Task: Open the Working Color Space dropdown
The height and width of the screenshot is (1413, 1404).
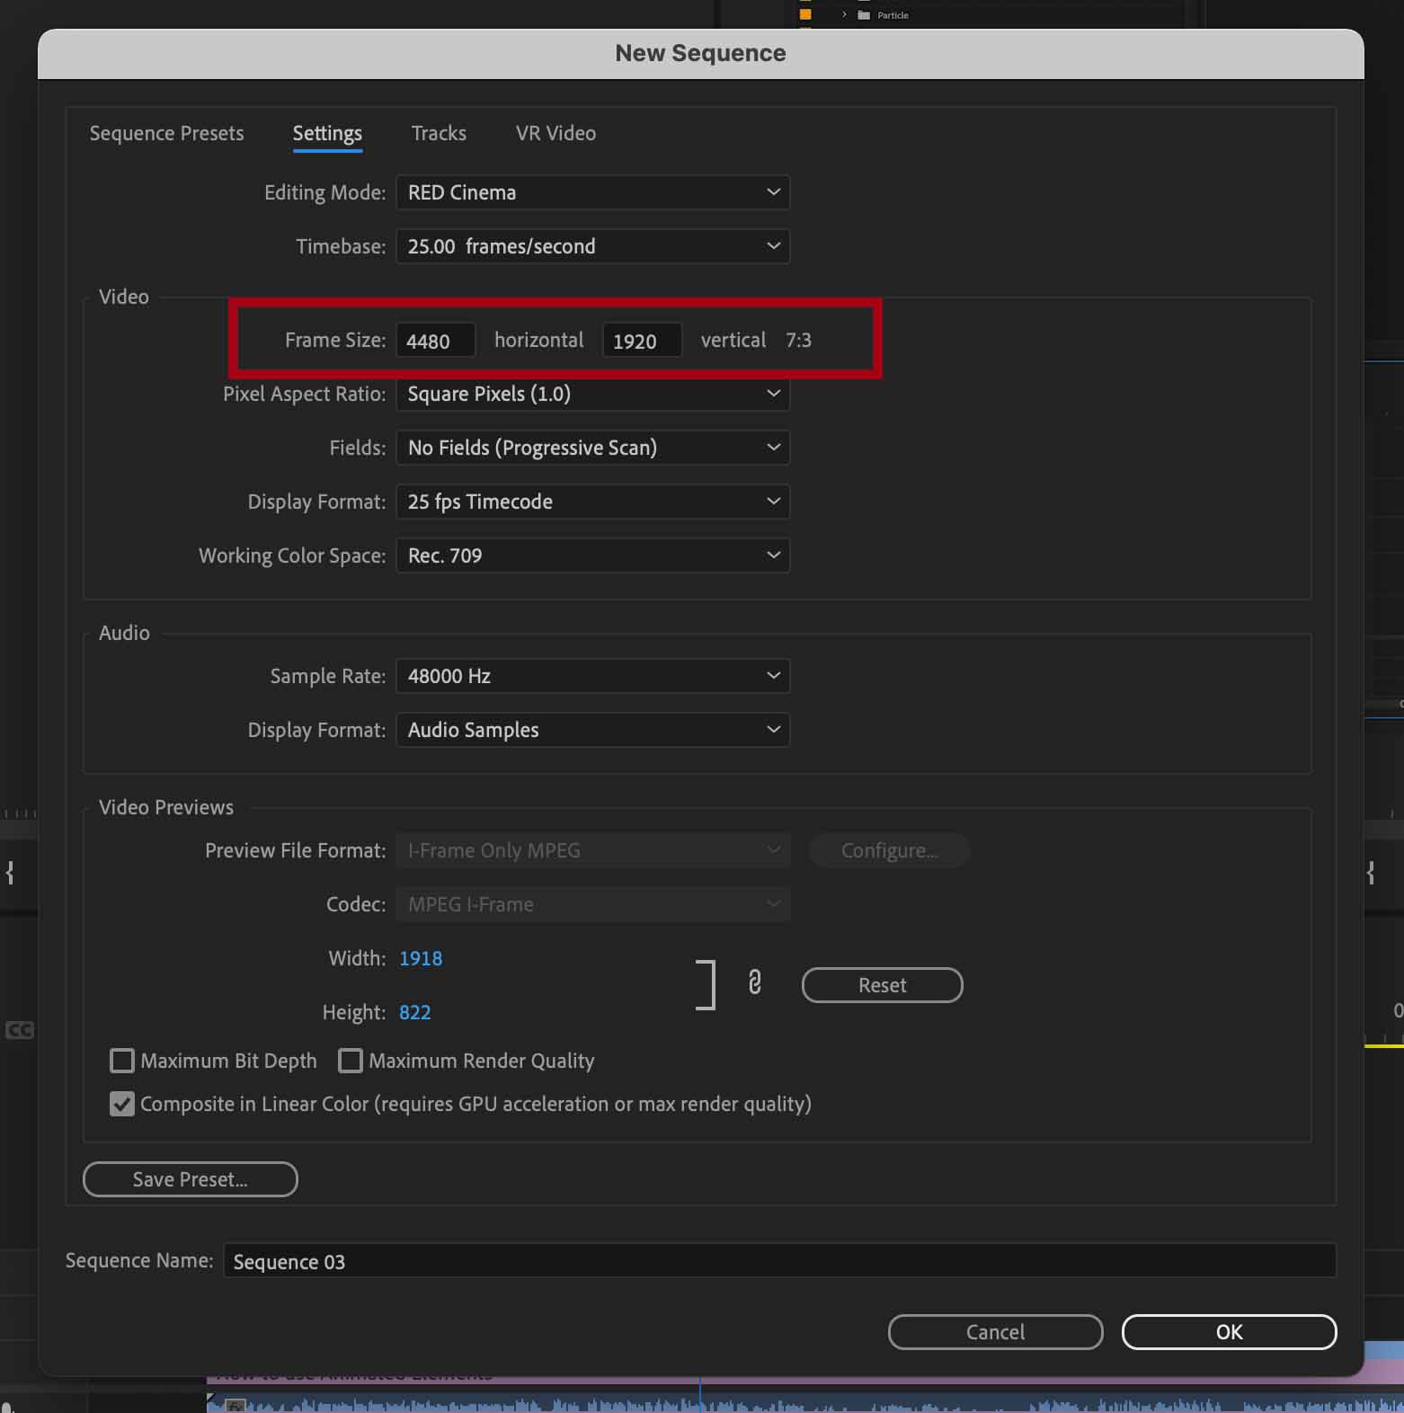Action: tap(592, 555)
